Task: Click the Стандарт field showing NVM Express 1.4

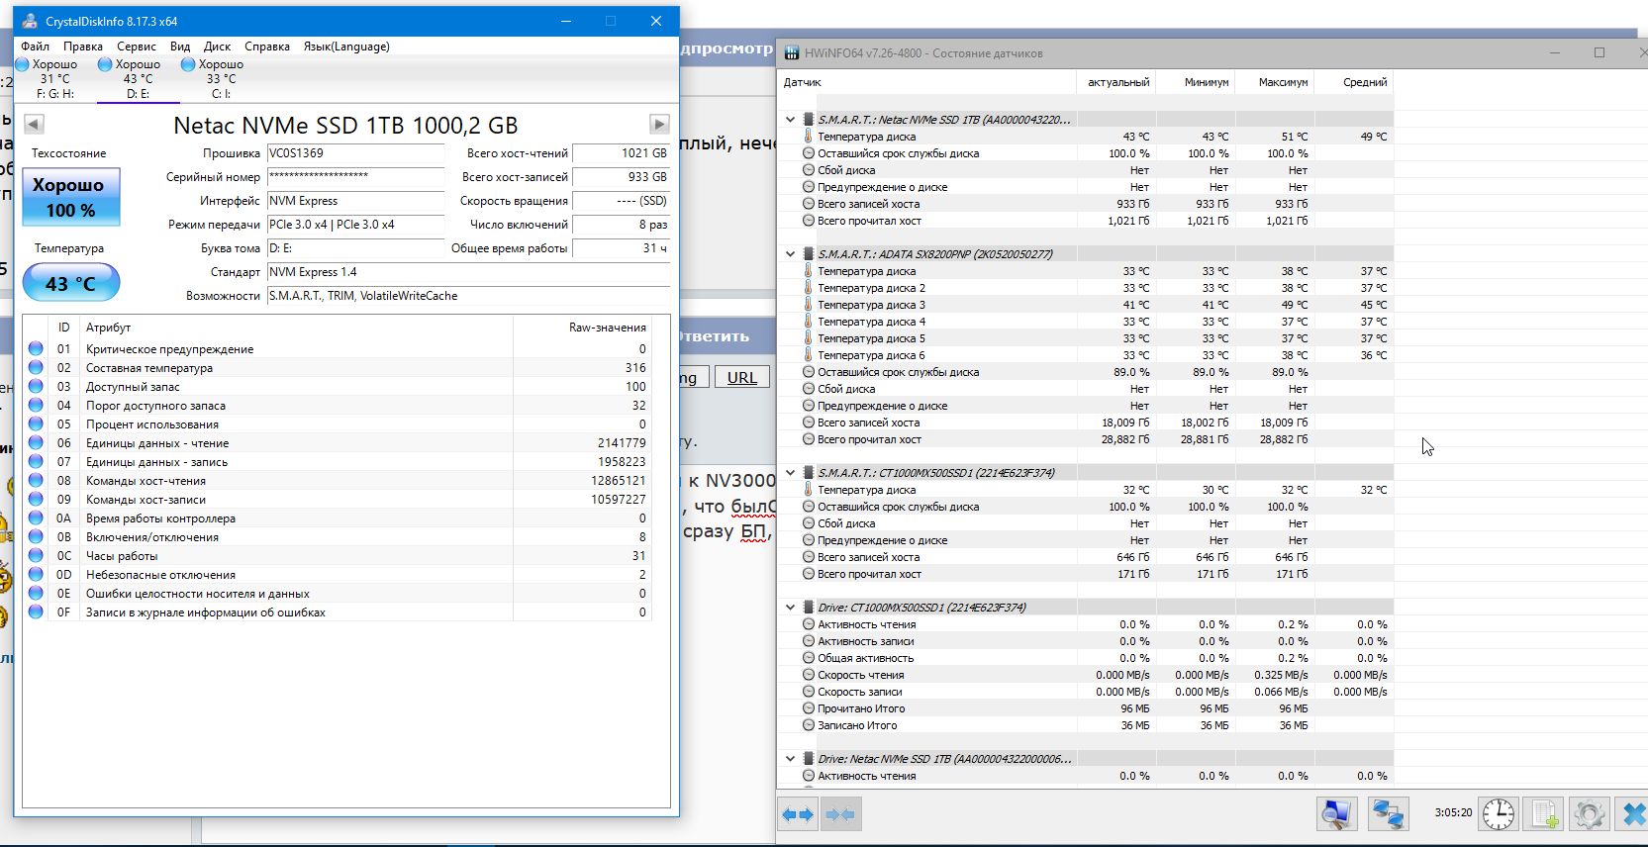Action: coord(468,272)
